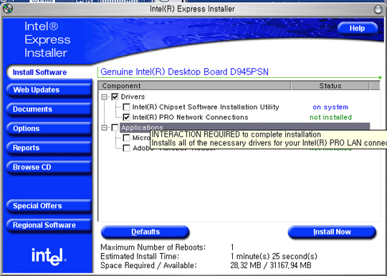Image resolution: width=387 pixels, height=276 pixels.
Task: Click the 'on system' status text
Action: [330, 107]
